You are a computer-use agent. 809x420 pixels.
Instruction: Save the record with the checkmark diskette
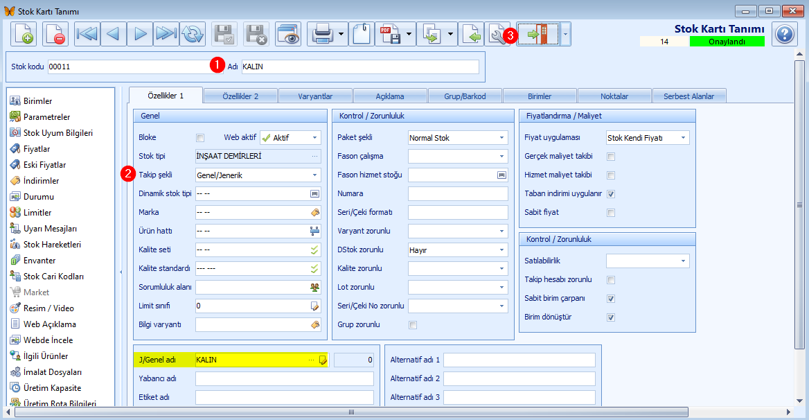(x=224, y=34)
